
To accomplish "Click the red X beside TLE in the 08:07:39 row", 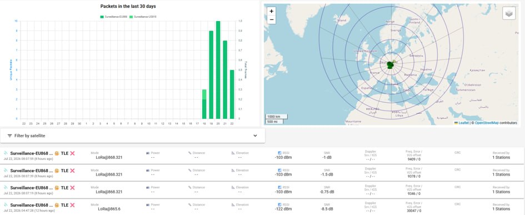I will (x=72, y=171).
